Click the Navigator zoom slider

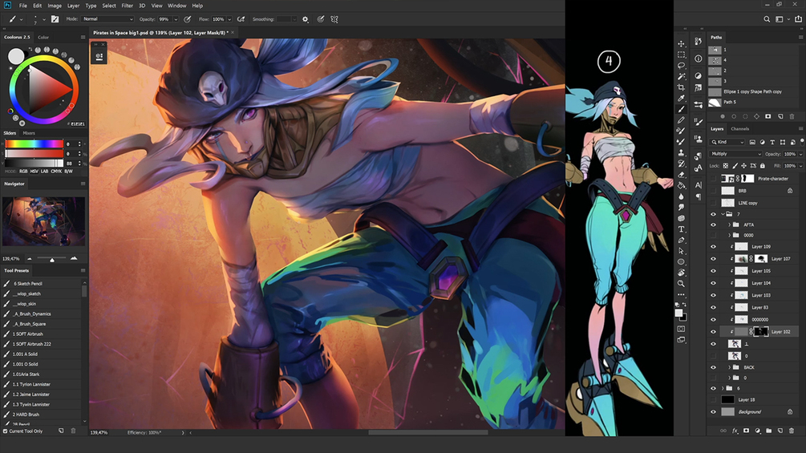pos(51,259)
